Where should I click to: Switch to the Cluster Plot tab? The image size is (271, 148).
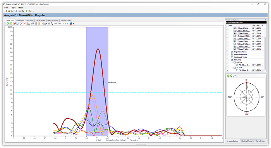click(20, 21)
